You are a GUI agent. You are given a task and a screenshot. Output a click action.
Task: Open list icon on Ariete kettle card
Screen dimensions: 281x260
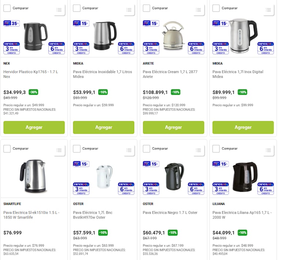click(199, 10)
